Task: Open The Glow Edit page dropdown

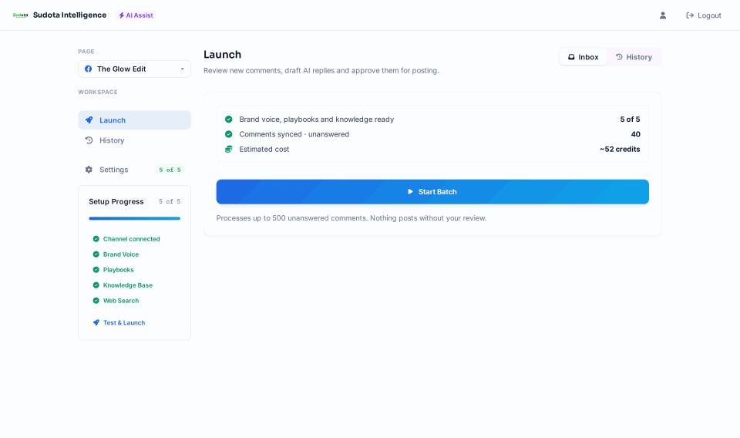Action: pyautogui.click(x=134, y=69)
